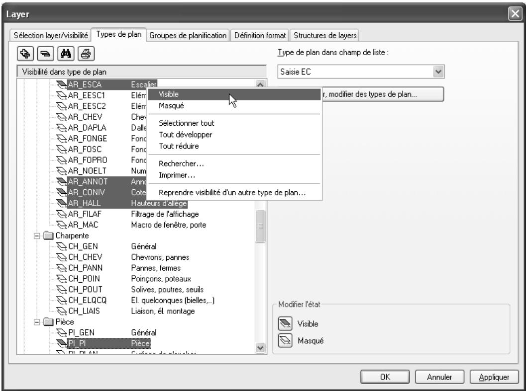526x391 pixels.
Task: Click the layer list scroll down arrow
Action: [260, 348]
